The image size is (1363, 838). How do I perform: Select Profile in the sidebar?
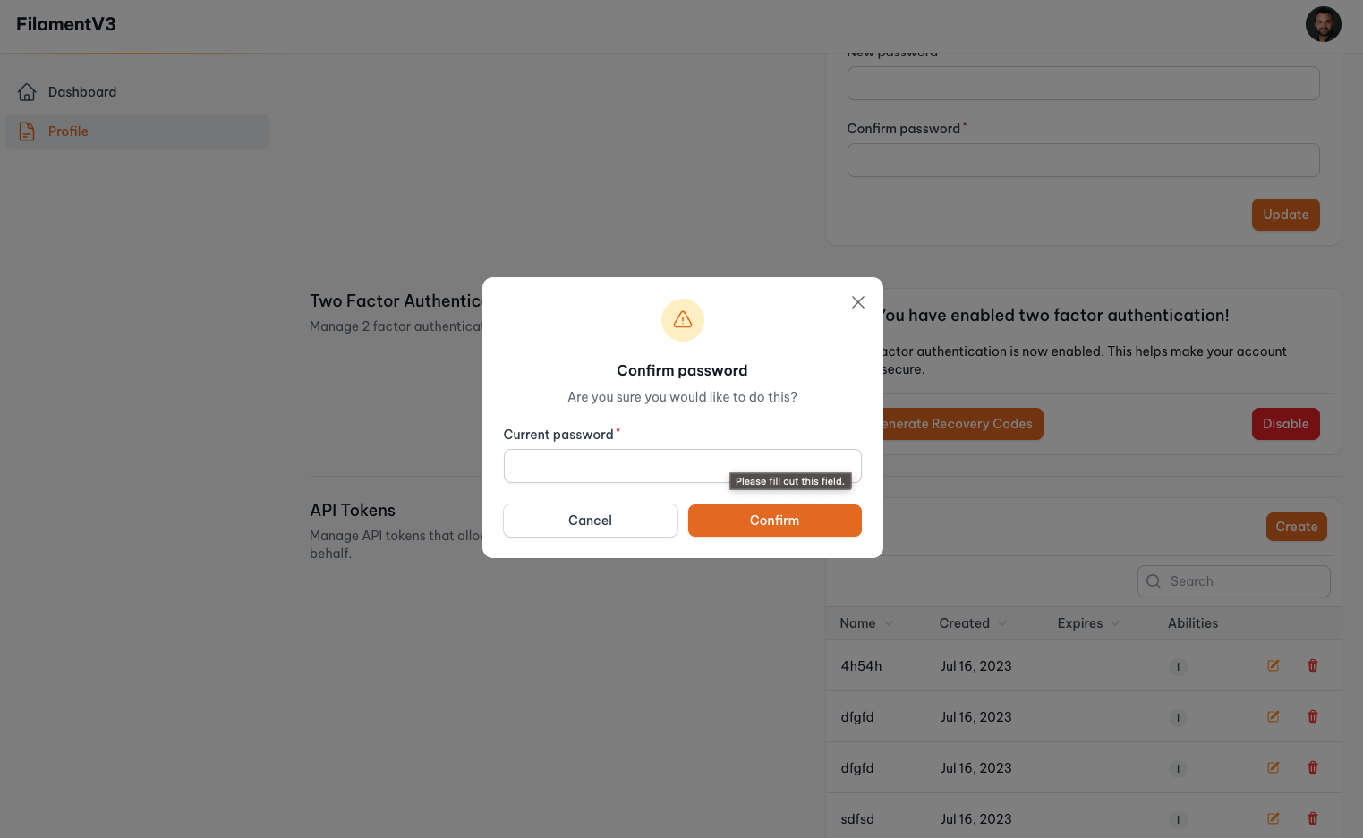(68, 131)
